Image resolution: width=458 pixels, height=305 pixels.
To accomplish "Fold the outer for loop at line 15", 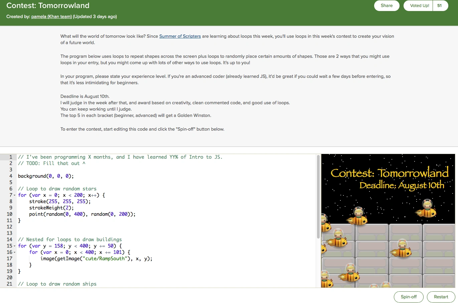I will coord(15,246).
